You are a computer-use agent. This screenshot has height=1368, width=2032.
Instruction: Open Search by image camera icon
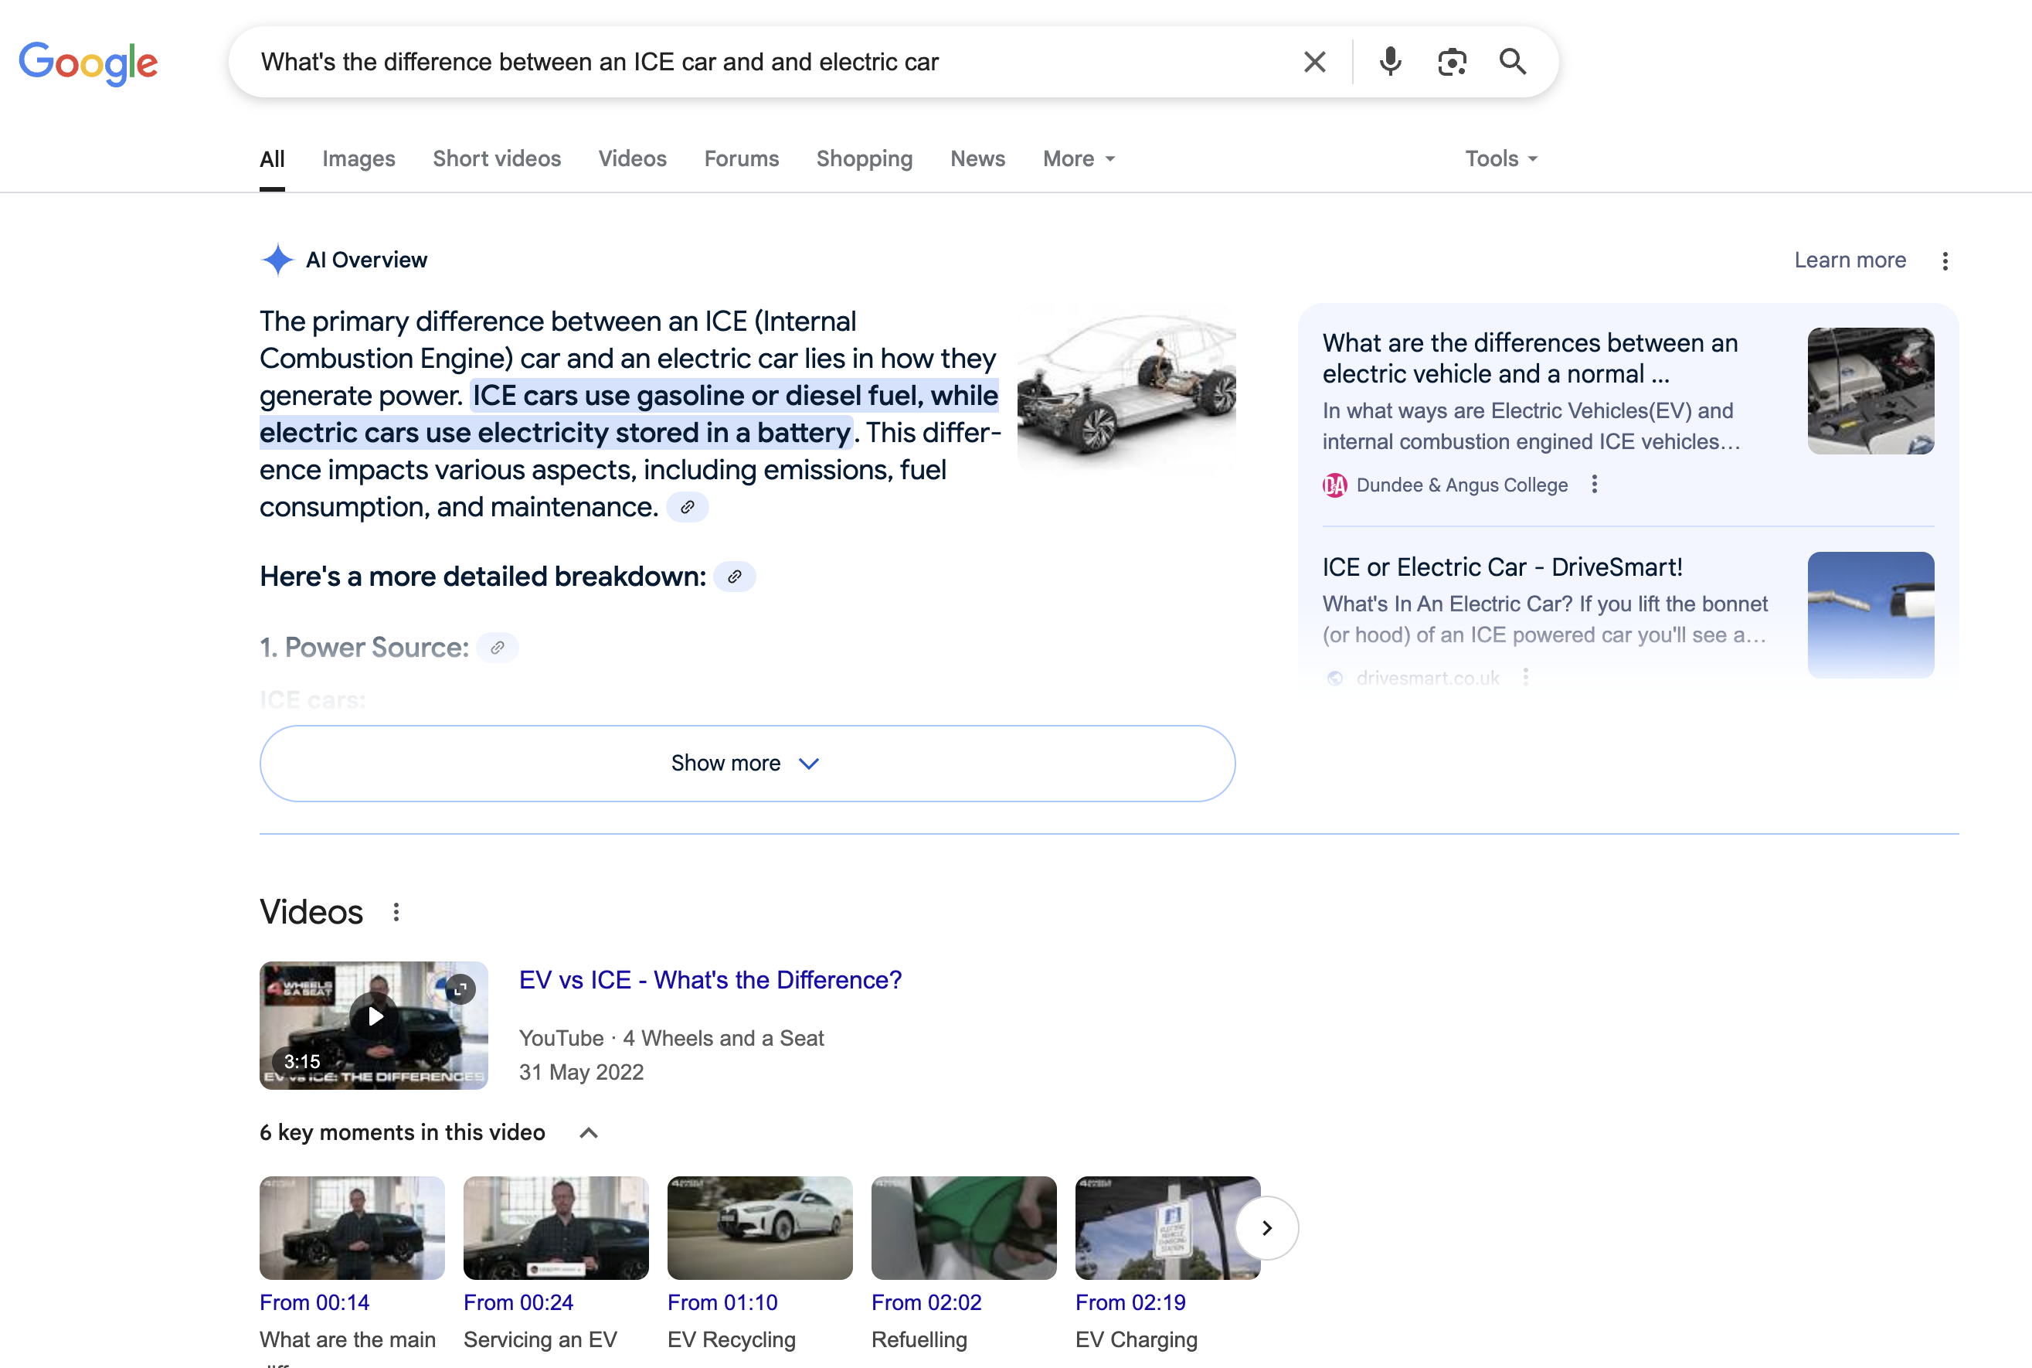tap(1452, 62)
